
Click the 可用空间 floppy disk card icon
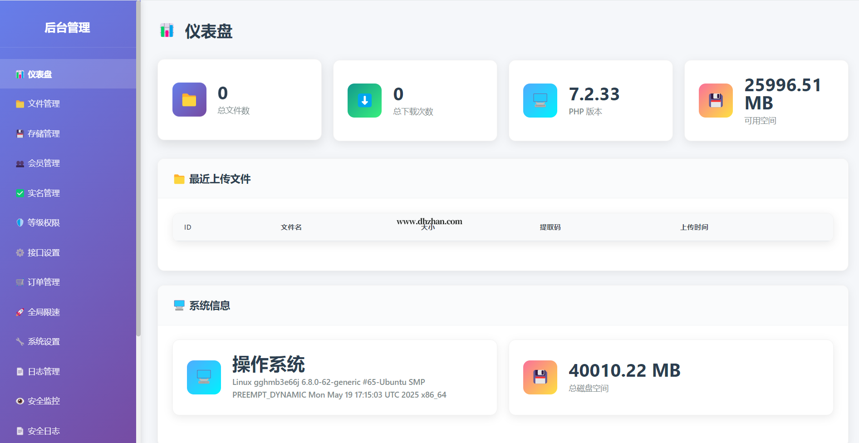(x=716, y=100)
